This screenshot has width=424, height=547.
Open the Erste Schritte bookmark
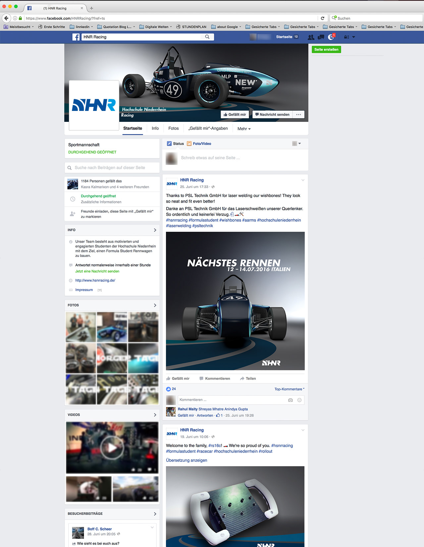point(52,27)
